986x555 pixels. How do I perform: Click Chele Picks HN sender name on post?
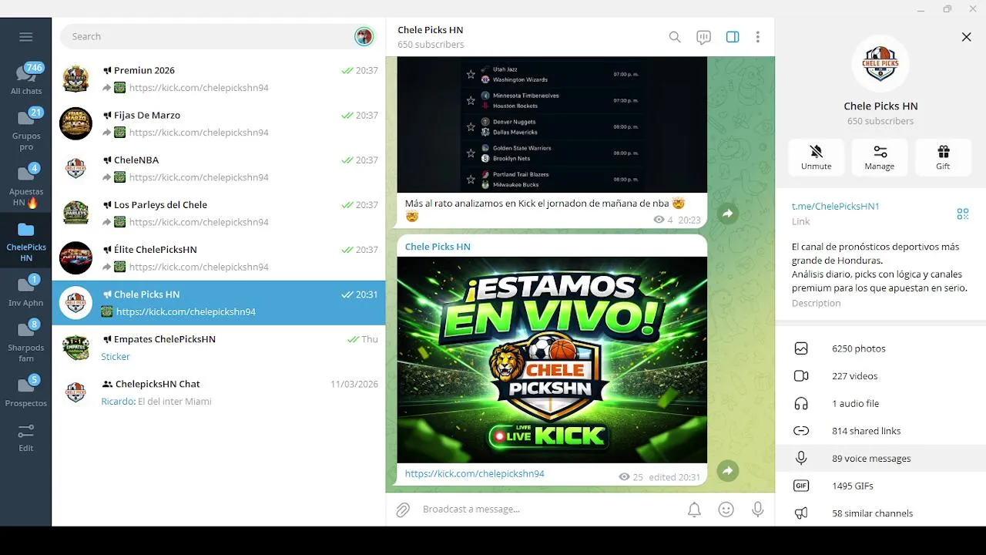[438, 247]
